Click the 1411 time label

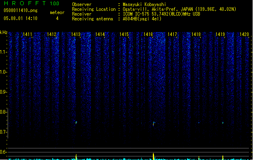coord(27,34)
